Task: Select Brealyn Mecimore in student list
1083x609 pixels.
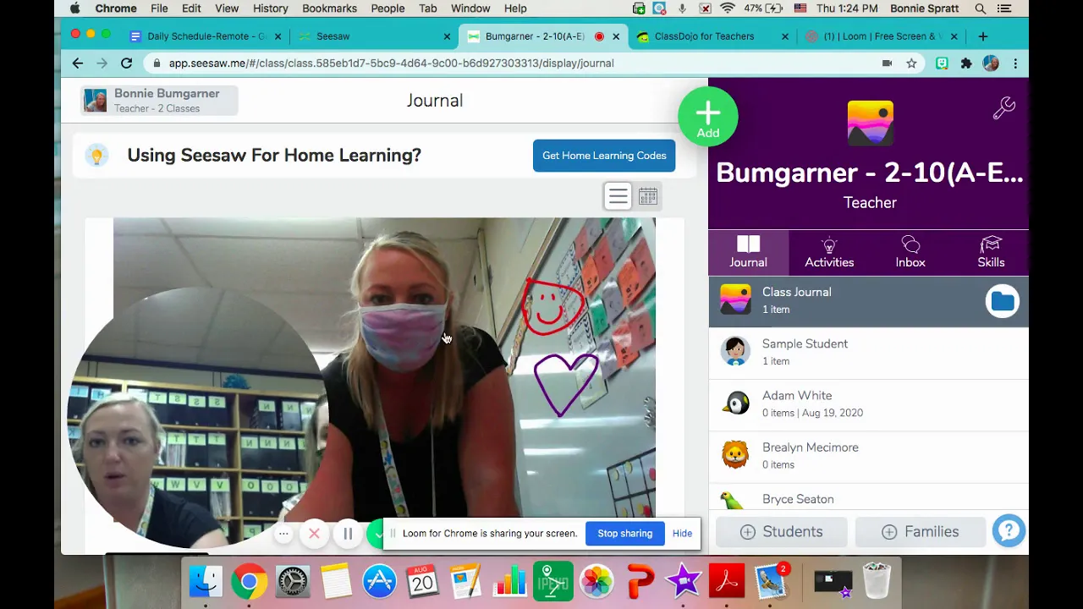Action: click(868, 455)
